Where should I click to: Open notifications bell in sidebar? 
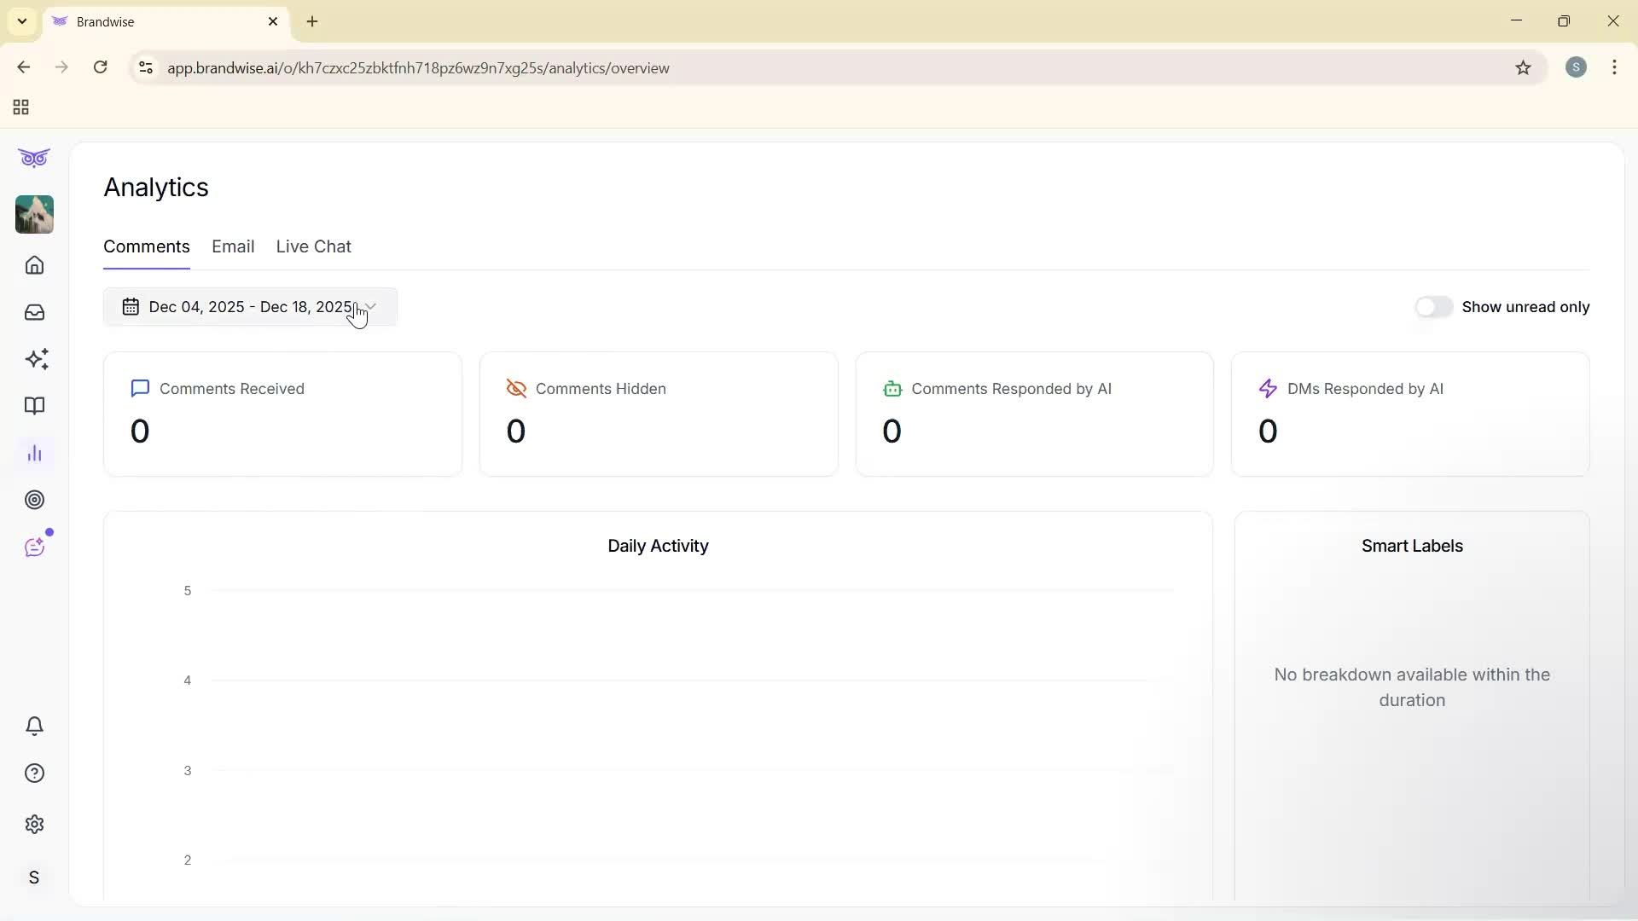coord(34,726)
